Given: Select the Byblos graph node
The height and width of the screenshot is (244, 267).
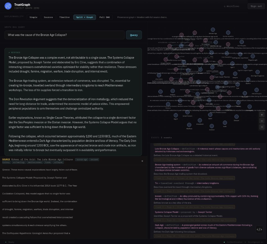Looking at the screenshot, I should click(248, 80).
